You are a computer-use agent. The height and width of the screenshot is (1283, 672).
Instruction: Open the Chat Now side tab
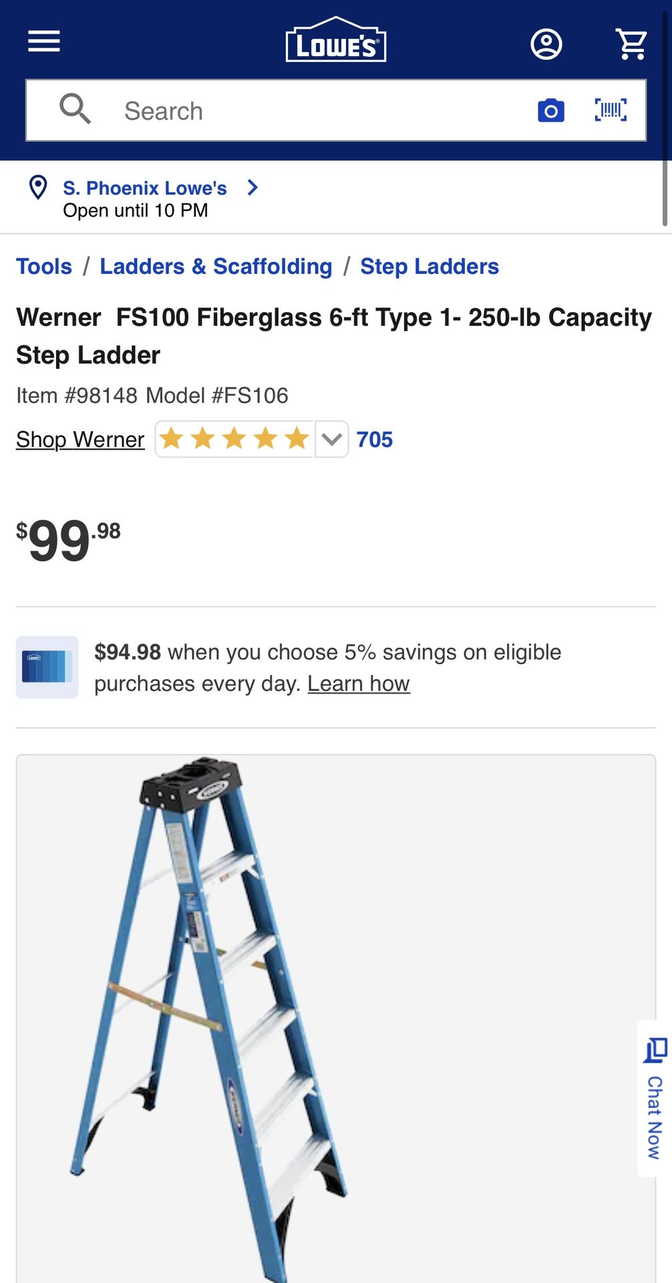tap(655, 1098)
